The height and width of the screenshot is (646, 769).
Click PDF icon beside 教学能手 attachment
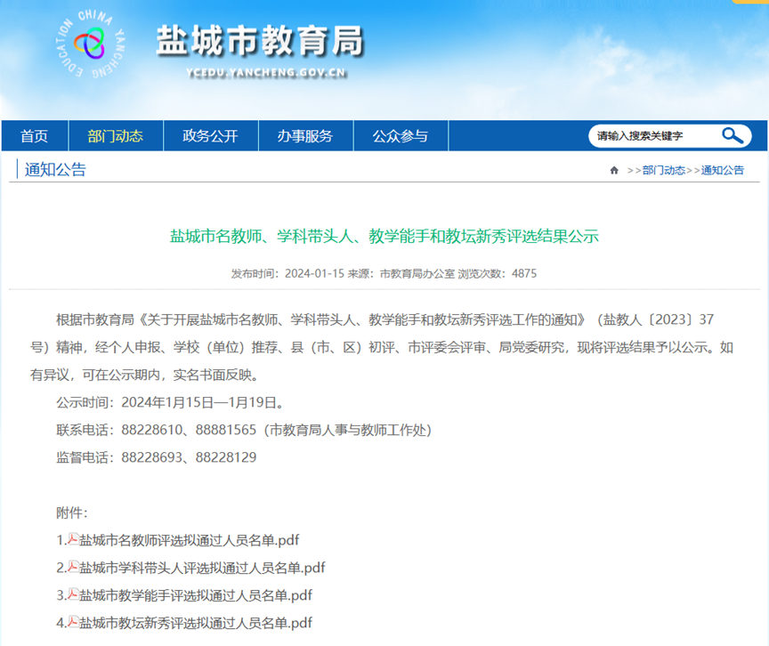[74, 594]
